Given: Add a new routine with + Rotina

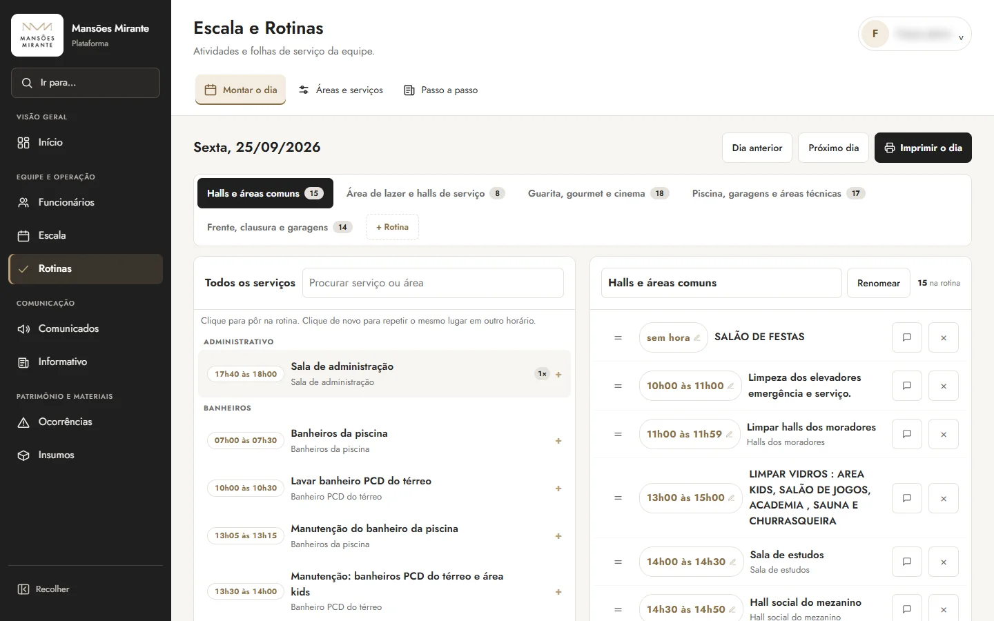Looking at the screenshot, I should [392, 227].
